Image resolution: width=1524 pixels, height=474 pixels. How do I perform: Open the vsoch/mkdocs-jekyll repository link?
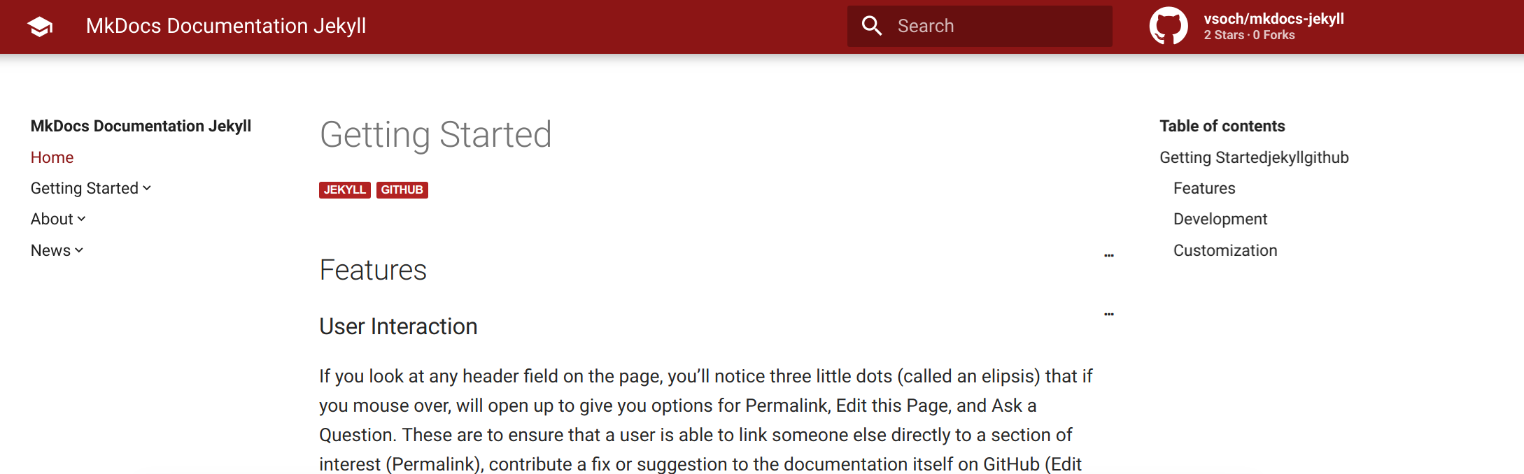1273,19
